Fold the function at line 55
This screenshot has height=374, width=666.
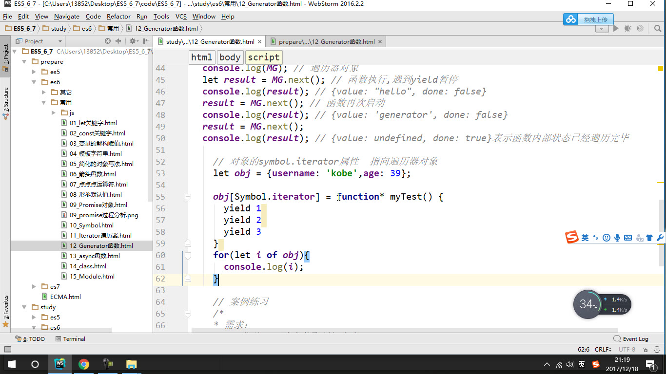point(187,197)
